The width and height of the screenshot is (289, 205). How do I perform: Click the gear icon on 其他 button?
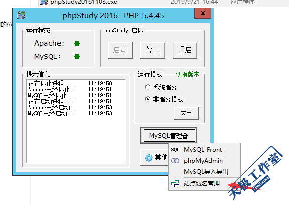pos(149,158)
